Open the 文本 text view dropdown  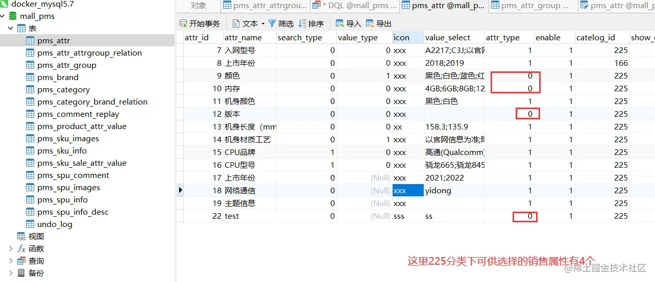click(249, 23)
